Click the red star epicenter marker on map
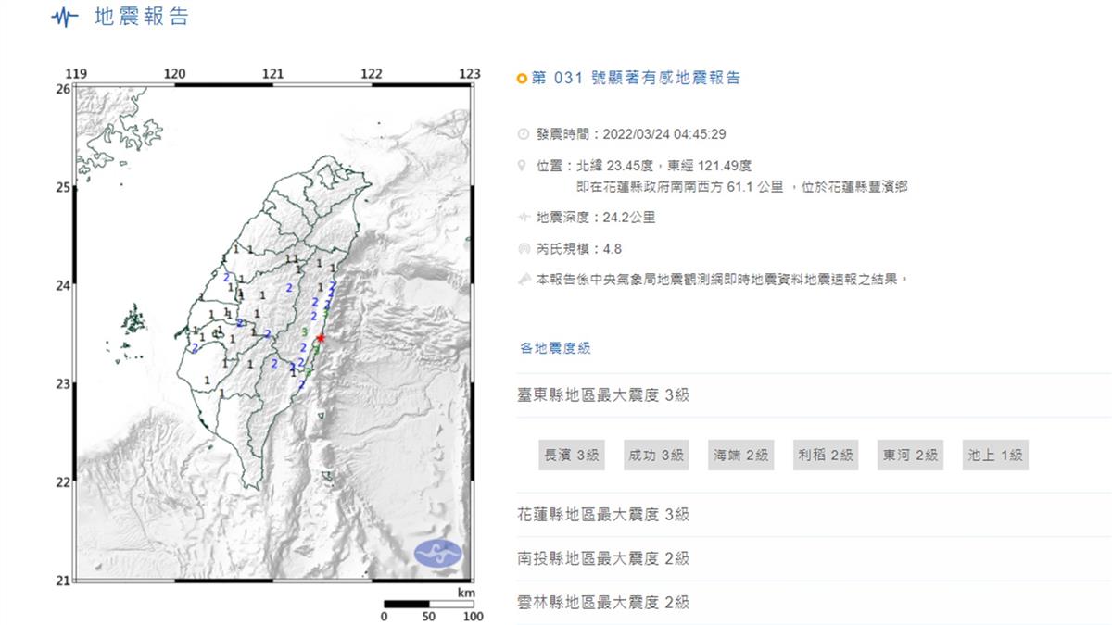 (x=321, y=338)
